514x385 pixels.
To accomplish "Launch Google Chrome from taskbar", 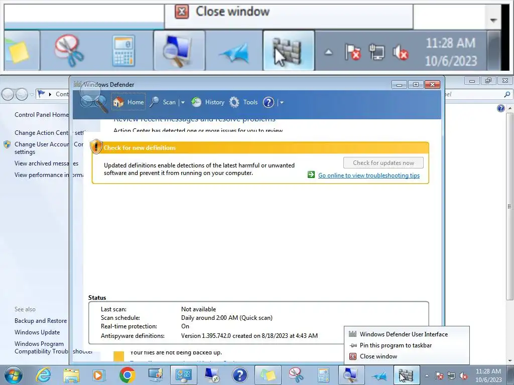I will click(x=127, y=375).
